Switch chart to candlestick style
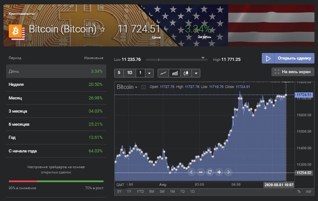 pyautogui.click(x=185, y=73)
